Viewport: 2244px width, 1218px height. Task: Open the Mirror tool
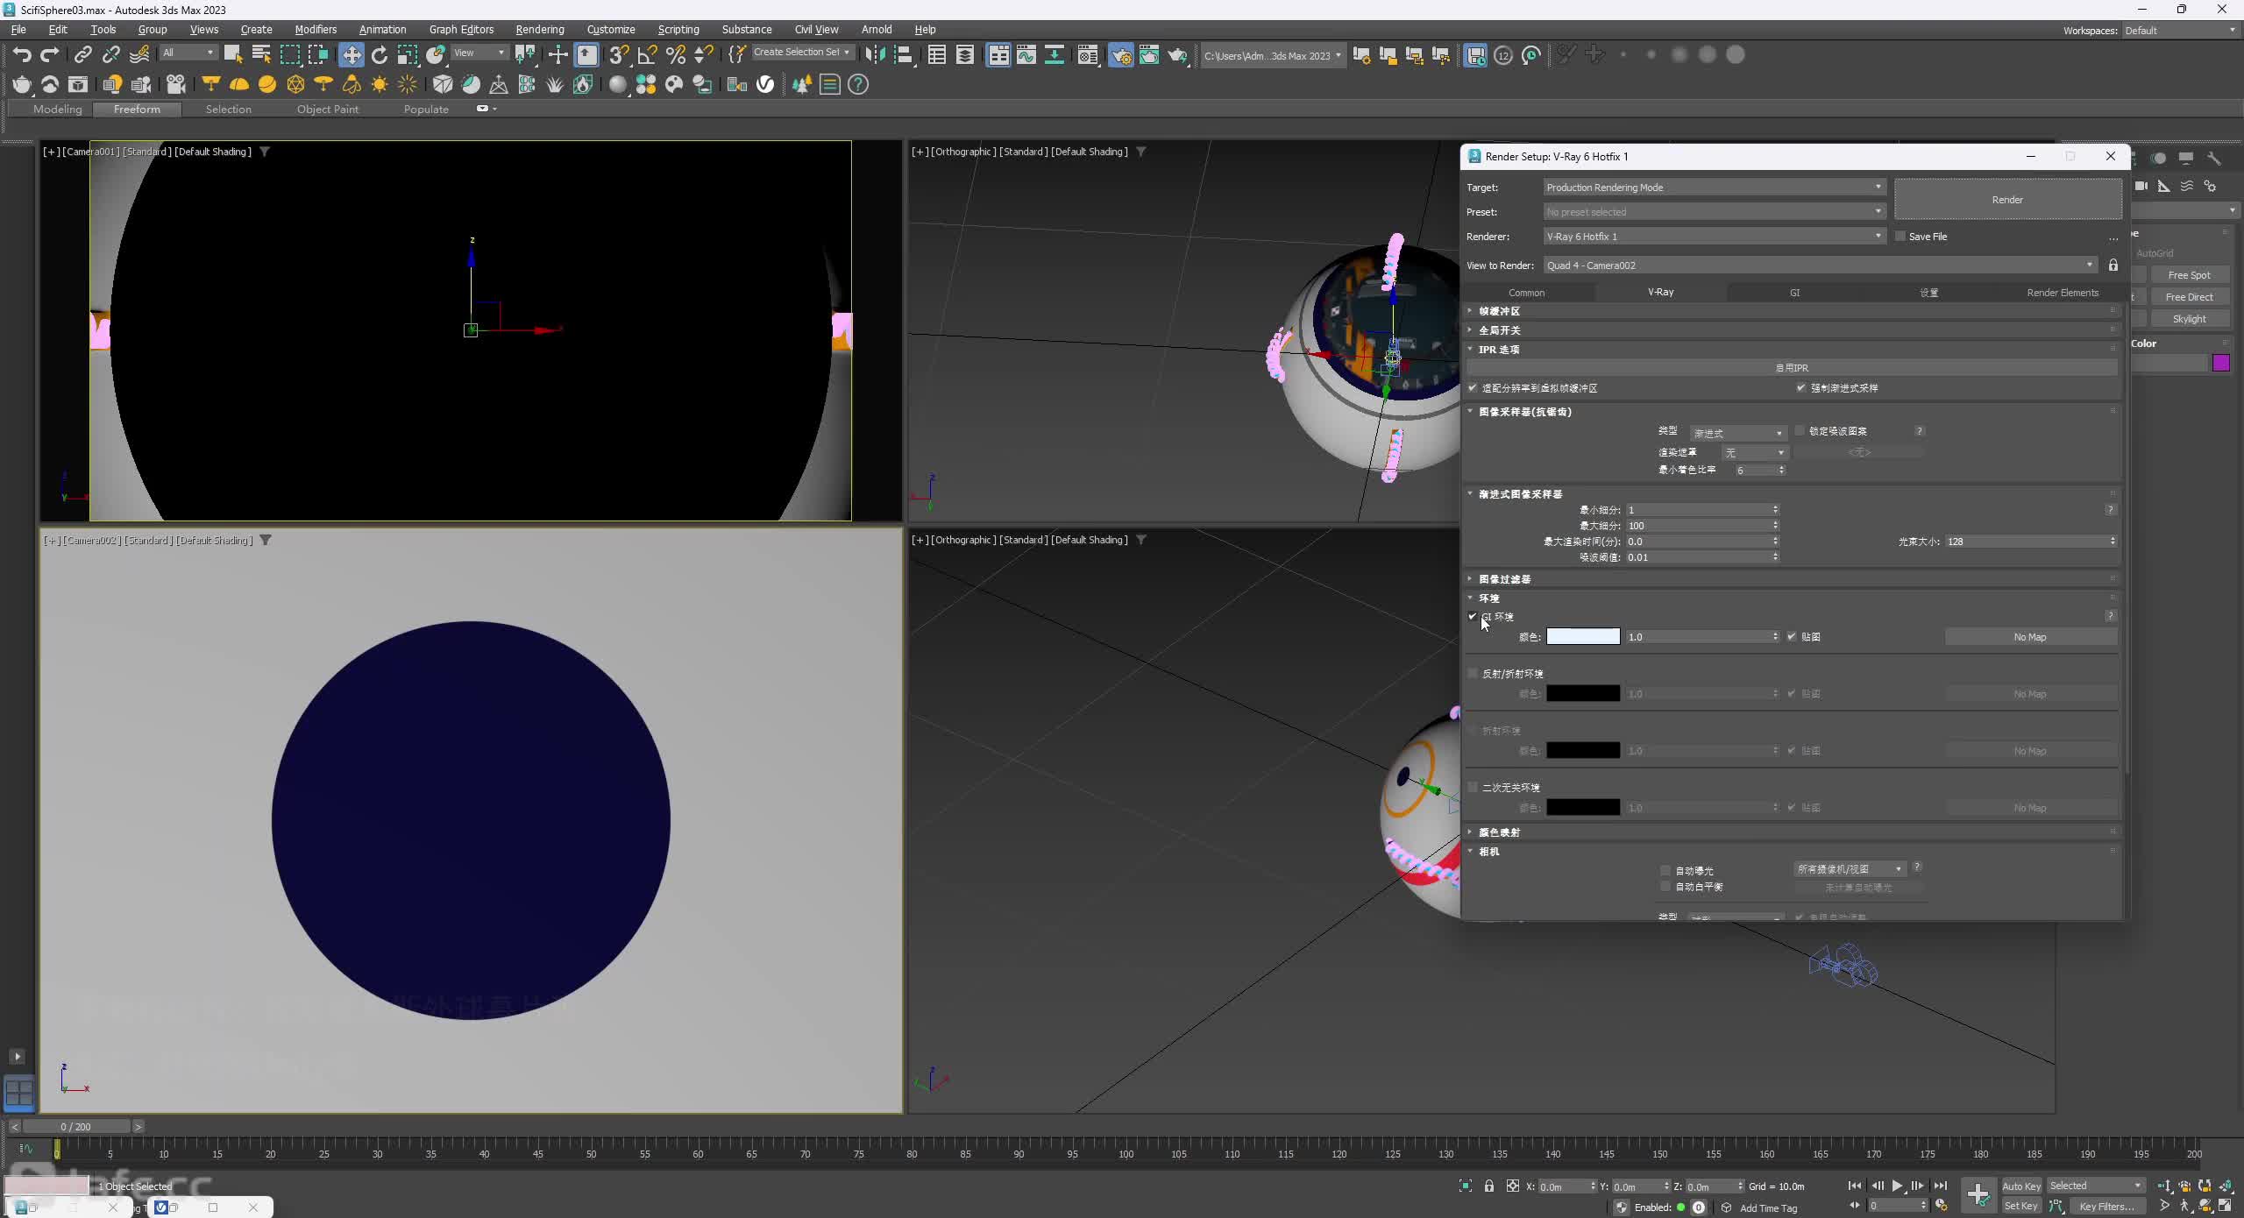(x=874, y=55)
